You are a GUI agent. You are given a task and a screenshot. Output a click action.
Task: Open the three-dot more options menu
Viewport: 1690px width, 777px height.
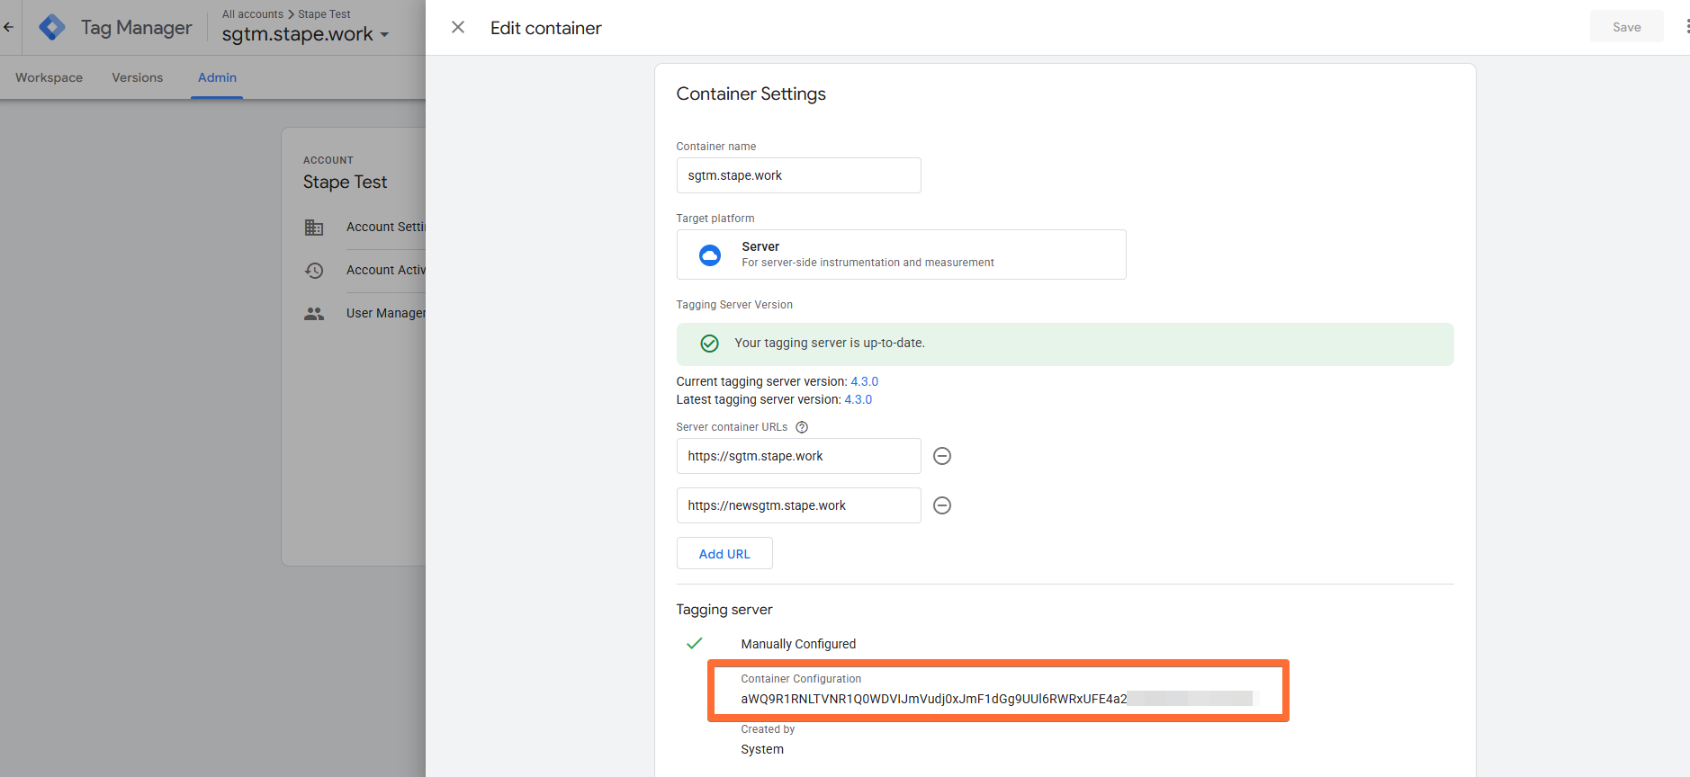click(1686, 27)
